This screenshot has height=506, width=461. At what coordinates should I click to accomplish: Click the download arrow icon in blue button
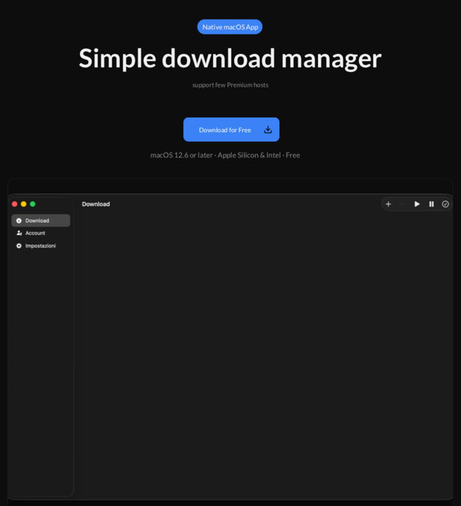[268, 130]
